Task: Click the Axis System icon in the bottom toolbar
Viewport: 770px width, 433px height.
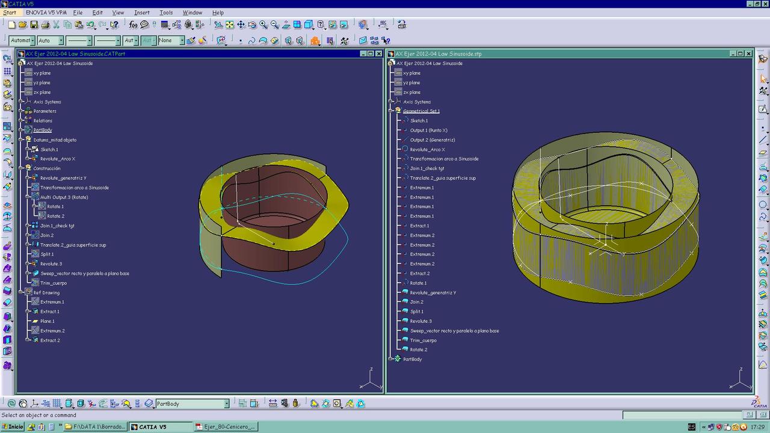Action: 34,404
